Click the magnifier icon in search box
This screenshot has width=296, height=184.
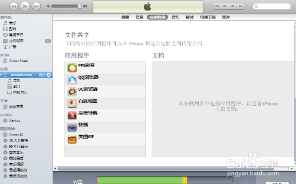256,6
